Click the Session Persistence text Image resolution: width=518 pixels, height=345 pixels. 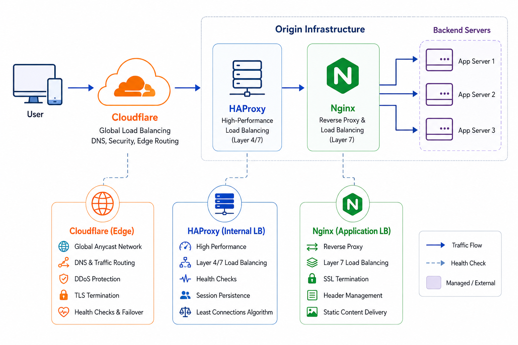(x=223, y=295)
